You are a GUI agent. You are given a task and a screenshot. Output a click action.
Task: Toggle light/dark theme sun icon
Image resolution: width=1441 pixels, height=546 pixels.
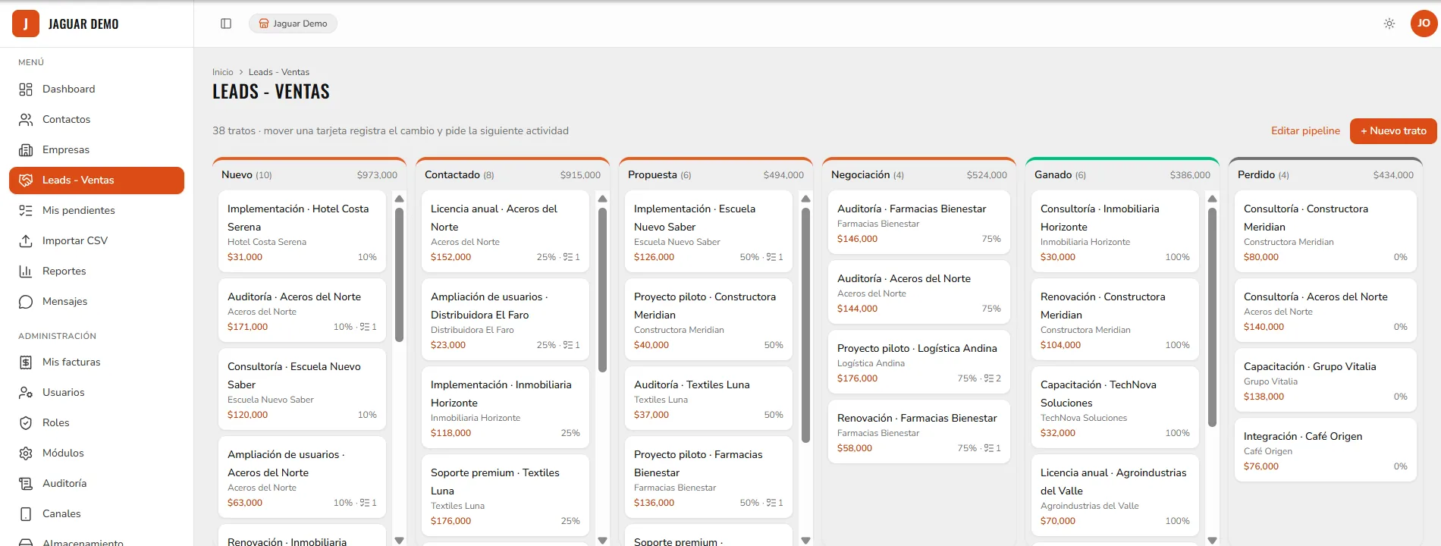tap(1389, 24)
